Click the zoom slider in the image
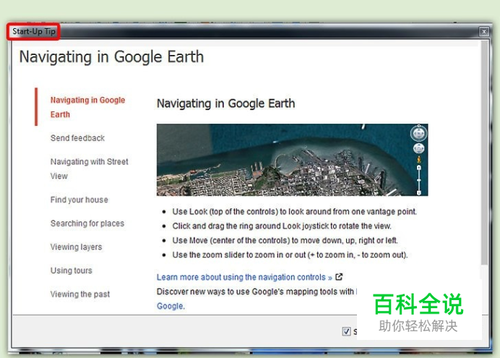 pyautogui.click(x=418, y=180)
